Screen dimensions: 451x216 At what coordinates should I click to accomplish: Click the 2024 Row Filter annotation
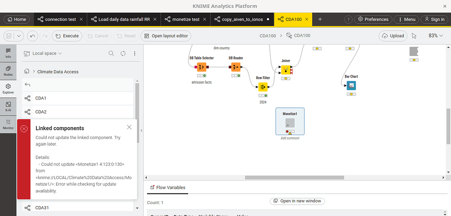[262, 102]
